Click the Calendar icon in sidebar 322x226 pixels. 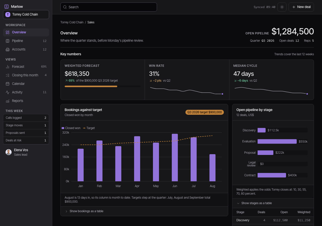pos(8,84)
